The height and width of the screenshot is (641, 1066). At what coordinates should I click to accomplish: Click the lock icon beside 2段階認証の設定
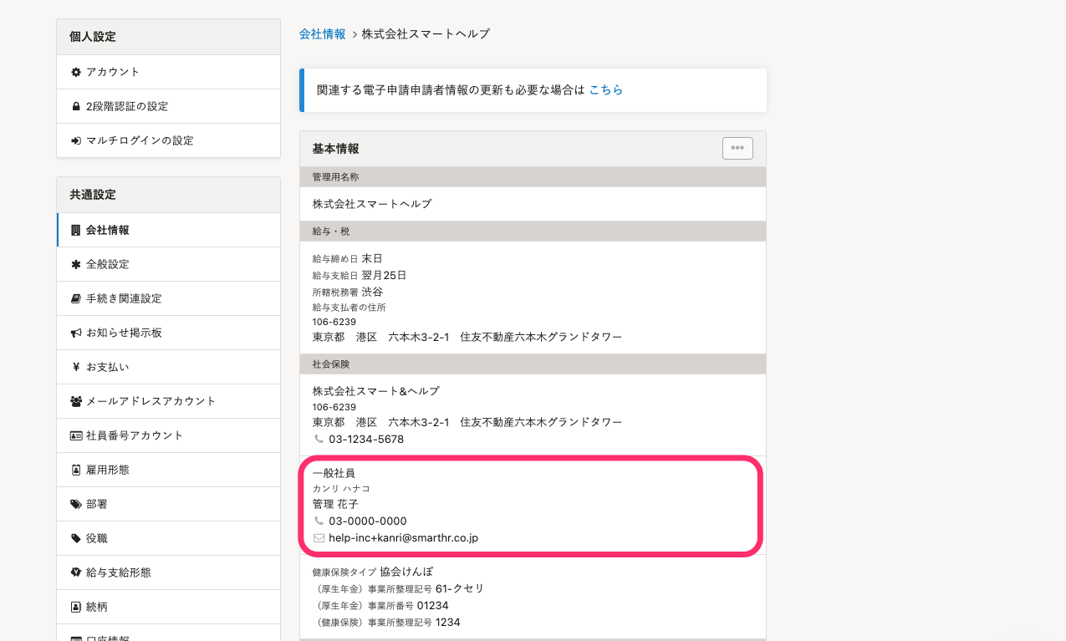pos(76,106)
